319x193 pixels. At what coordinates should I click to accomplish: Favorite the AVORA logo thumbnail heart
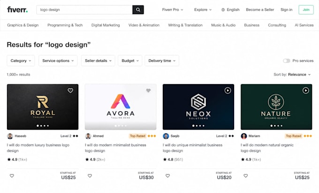tap(148, 90)
